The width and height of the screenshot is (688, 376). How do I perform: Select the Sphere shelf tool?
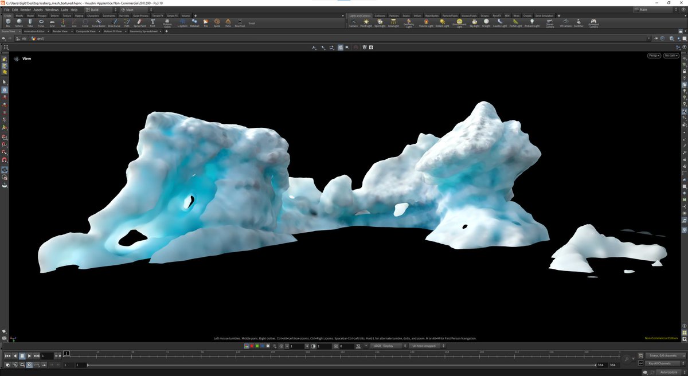point(19,23)
